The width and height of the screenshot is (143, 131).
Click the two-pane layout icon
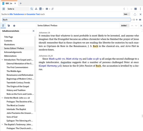[x=136, y=9]
